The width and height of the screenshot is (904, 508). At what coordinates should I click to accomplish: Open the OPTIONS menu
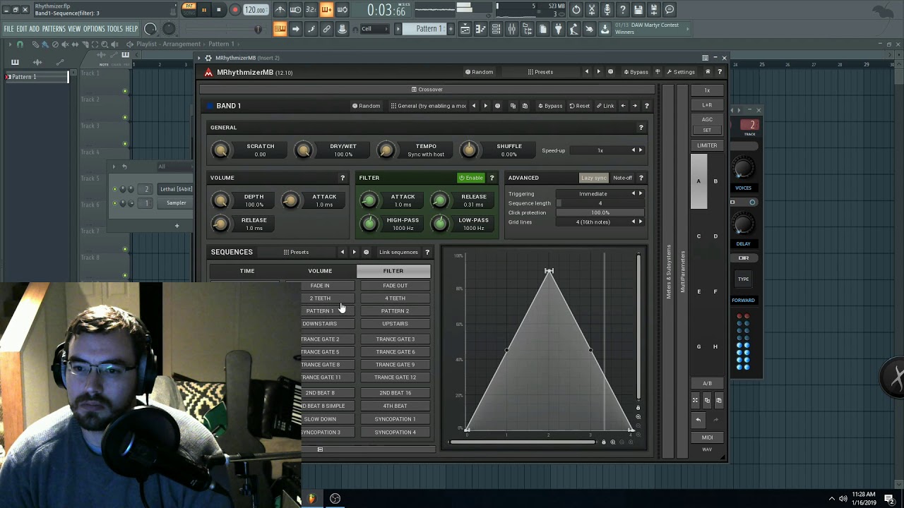[94, 29]
